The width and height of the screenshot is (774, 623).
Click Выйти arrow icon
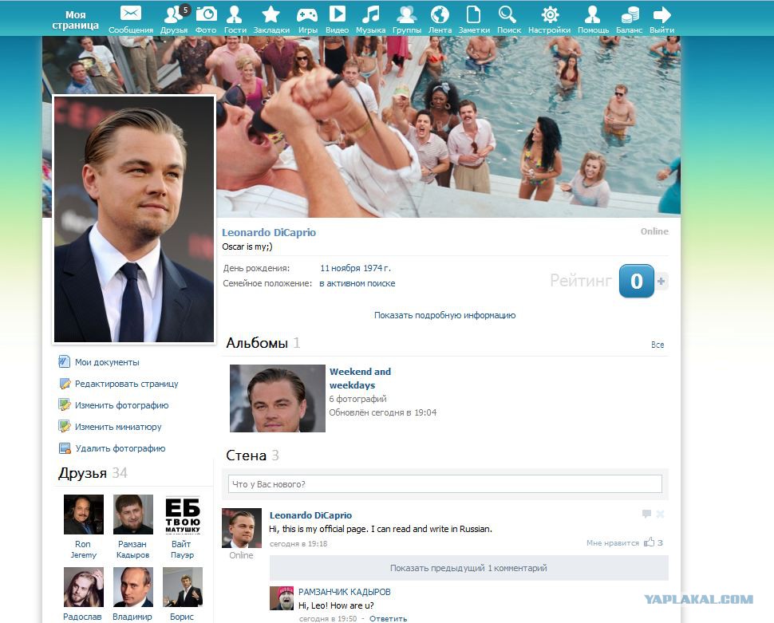[662, 14]
